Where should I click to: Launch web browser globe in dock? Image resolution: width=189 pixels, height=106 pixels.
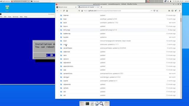[x=97, y=104]
